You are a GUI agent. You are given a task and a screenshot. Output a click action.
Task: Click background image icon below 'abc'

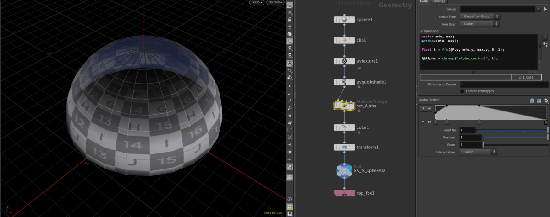point(290,167)
